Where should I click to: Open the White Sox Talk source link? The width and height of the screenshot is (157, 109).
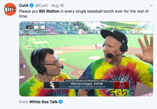[43, 102]
